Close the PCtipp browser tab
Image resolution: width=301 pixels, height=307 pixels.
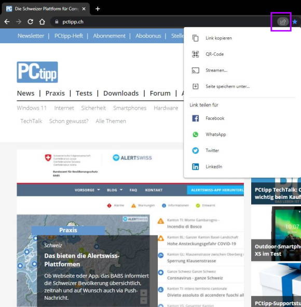click(x=84, y=9)
